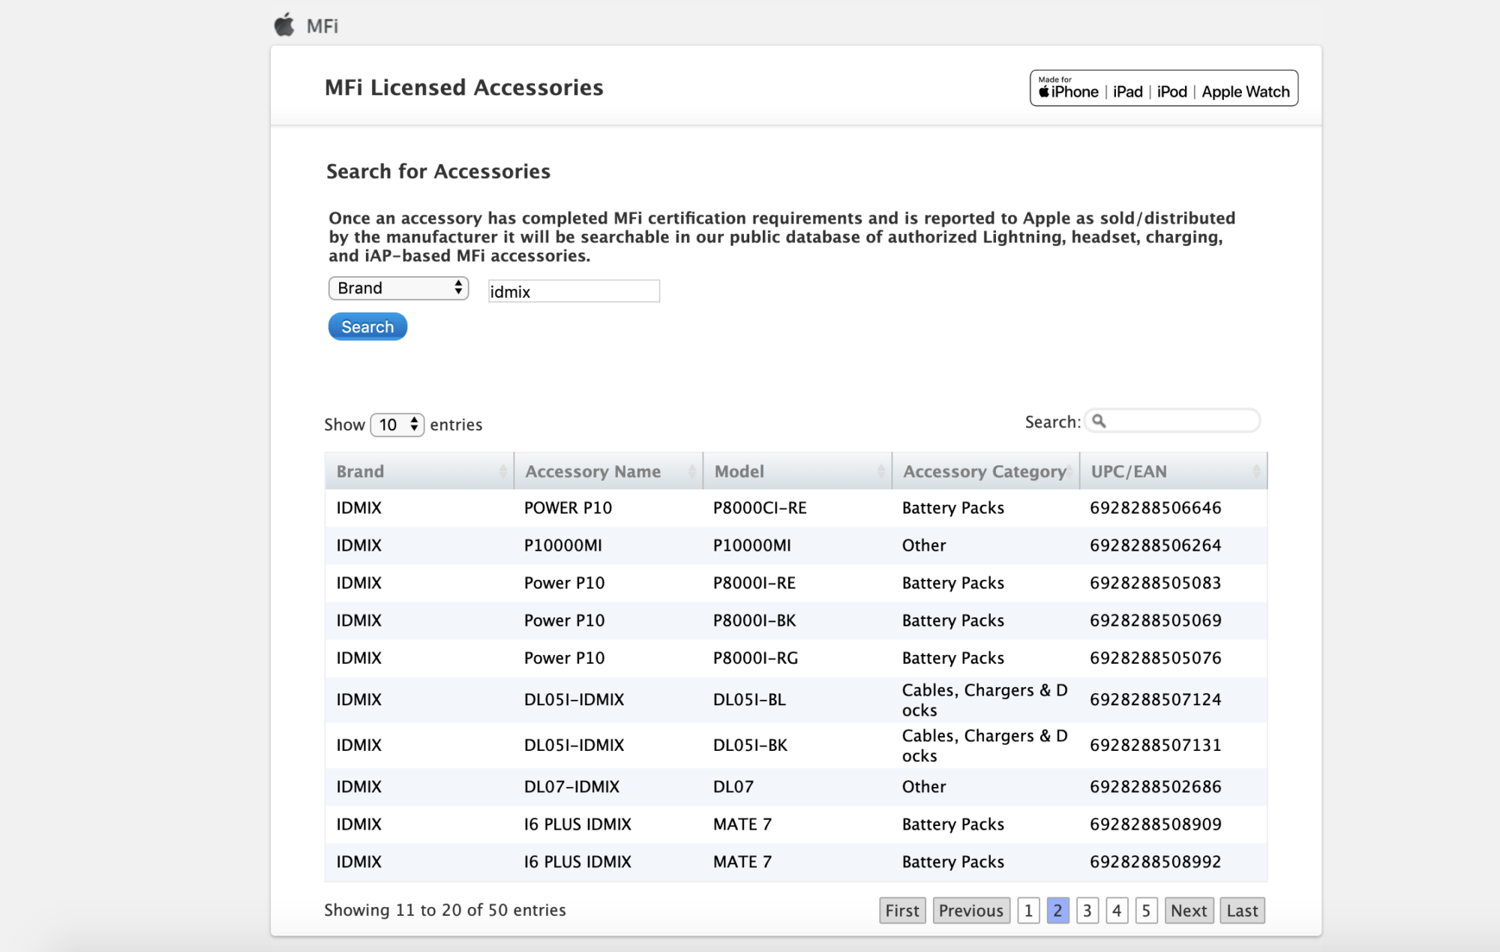Screen dimensions: 1500x952
Task: Go to Next page of results
Action: pos(1189,910)
